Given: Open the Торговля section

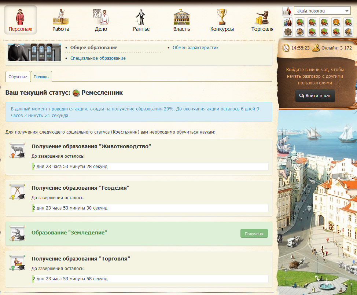Looking at the screenshot, I should coord(262,20).
